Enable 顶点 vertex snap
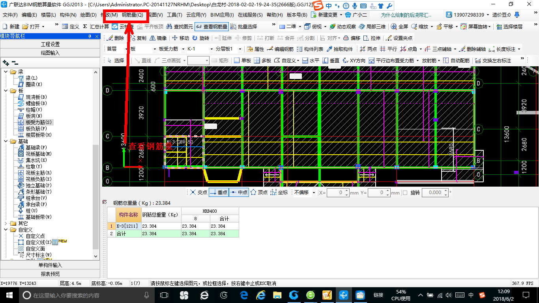 259,193
